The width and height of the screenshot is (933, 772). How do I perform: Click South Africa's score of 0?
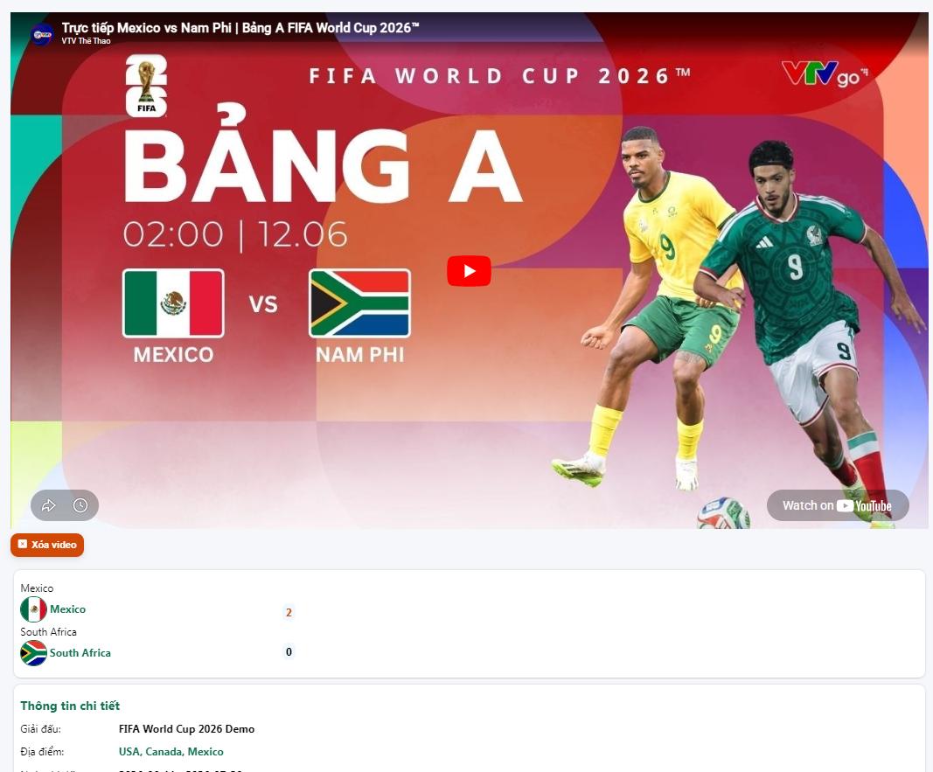[289, 652]
